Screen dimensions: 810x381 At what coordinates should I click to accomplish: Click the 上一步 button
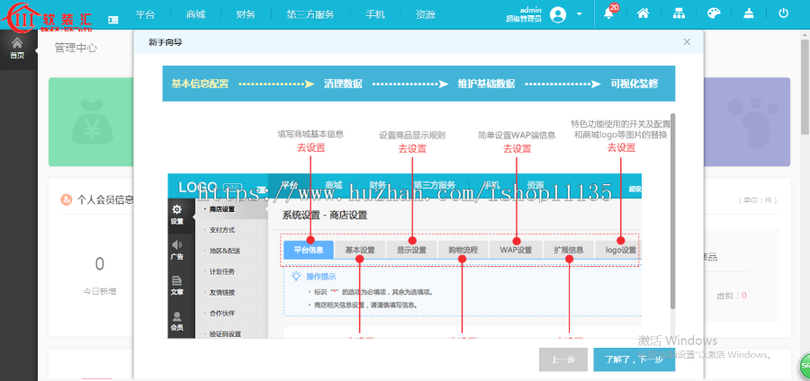point(562,359)
